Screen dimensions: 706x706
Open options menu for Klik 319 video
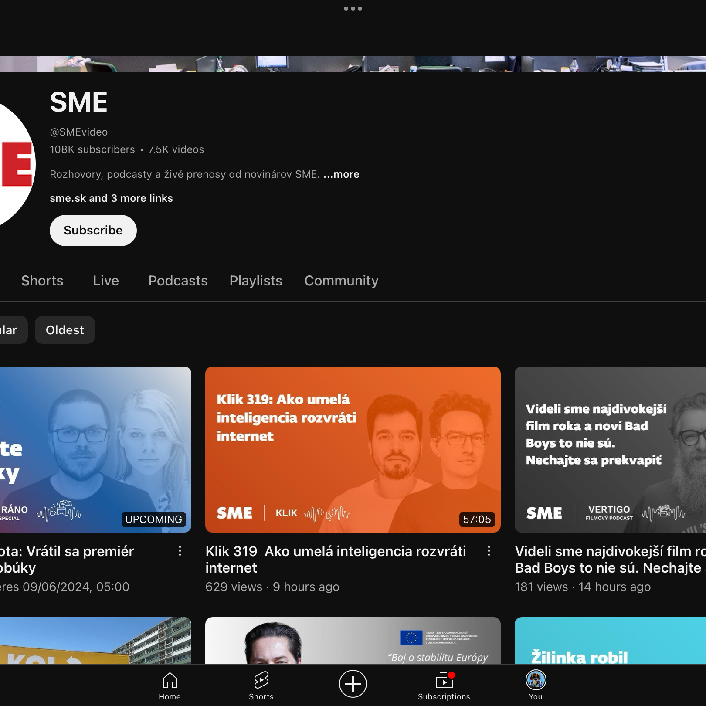pyautogui.click(x=489, y=551)
